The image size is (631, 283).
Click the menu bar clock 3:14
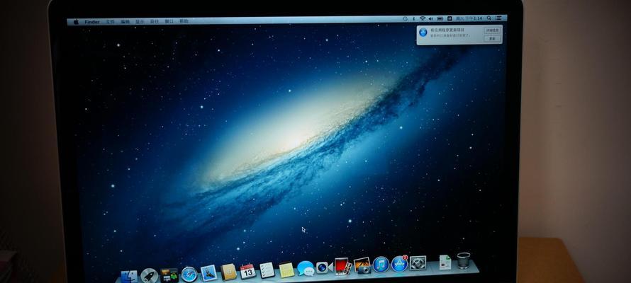click(x=469, y=18)
